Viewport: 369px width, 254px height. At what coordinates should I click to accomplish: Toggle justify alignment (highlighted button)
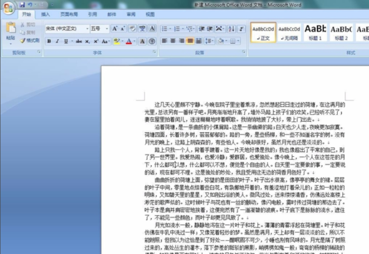(x=190, y=41)
